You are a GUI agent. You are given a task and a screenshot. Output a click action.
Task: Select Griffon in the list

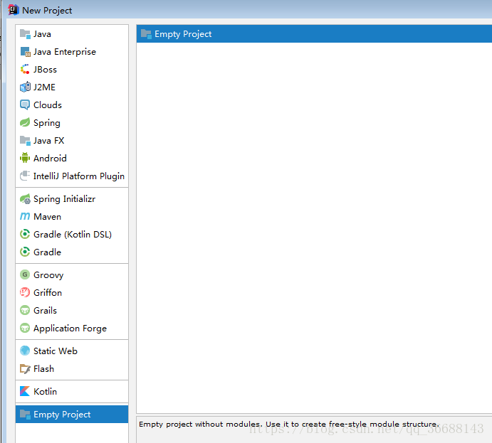pyautogui.click(x=72, y=293)
